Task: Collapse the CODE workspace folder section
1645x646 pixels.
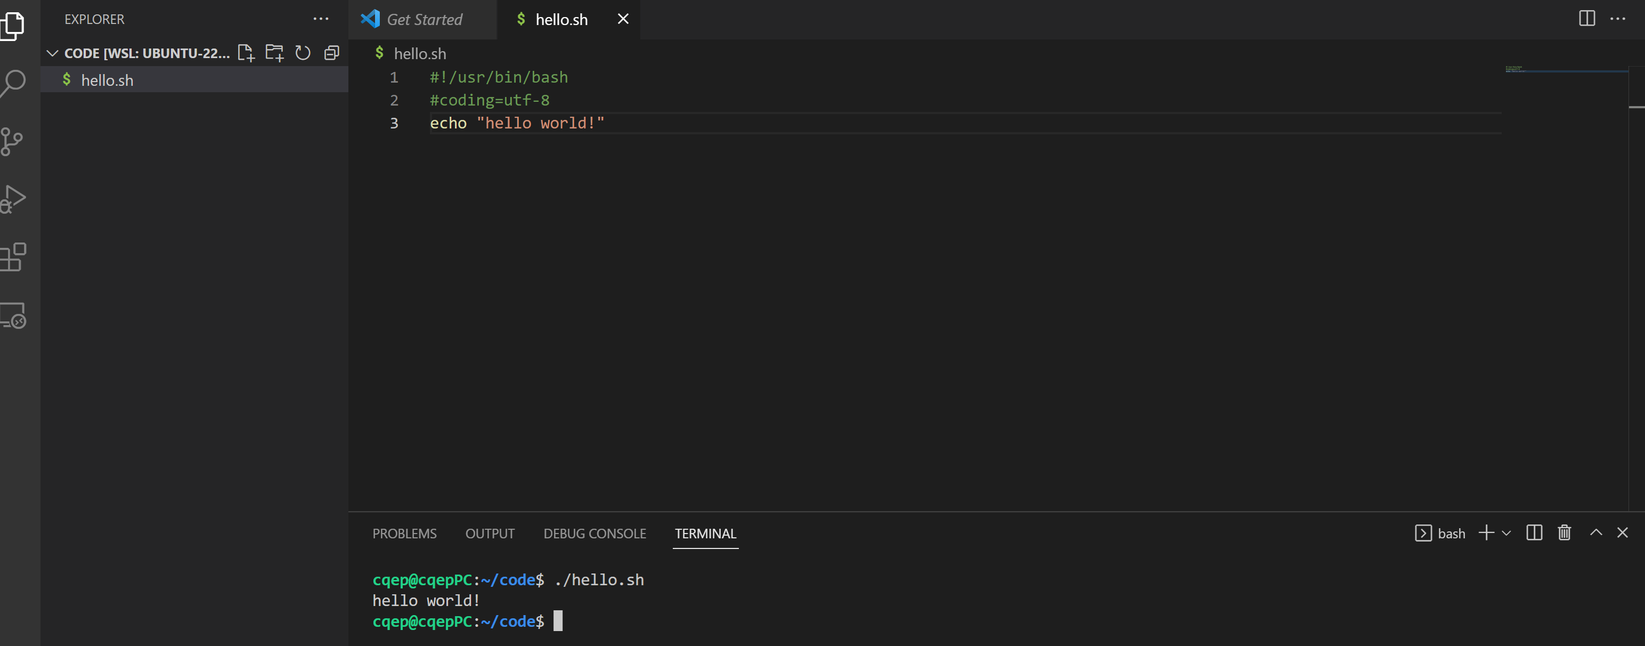Action: (x=52, y=53)
